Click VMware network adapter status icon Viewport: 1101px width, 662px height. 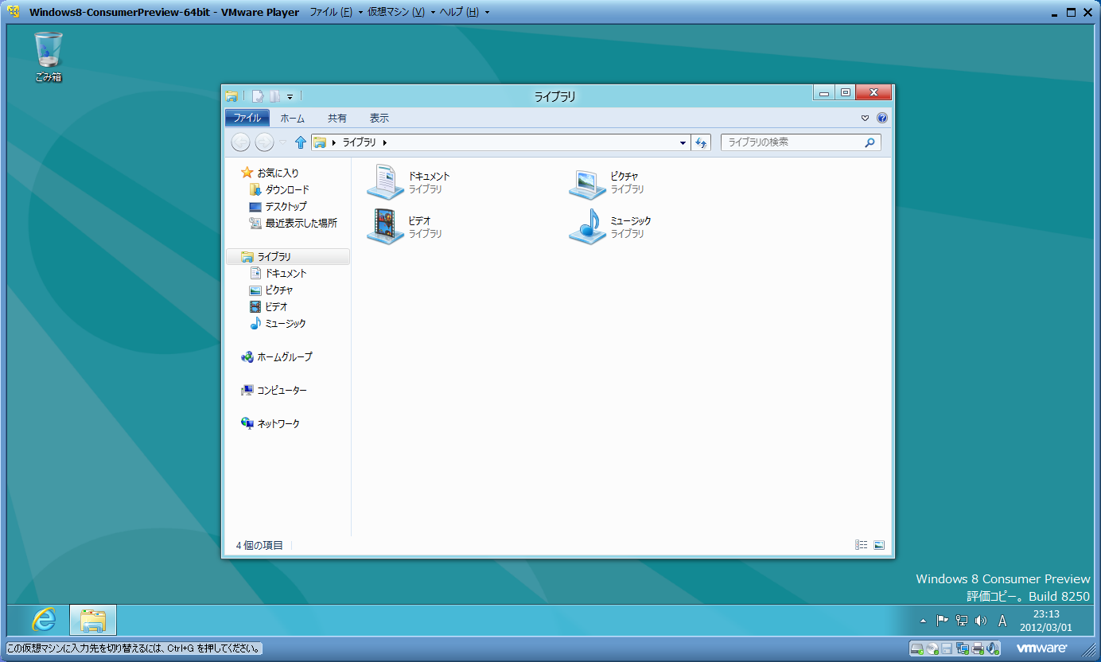[963, 648]
